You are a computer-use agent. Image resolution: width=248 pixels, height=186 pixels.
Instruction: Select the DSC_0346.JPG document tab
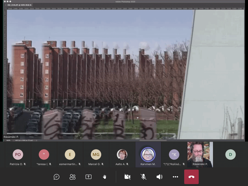point(19,5)
